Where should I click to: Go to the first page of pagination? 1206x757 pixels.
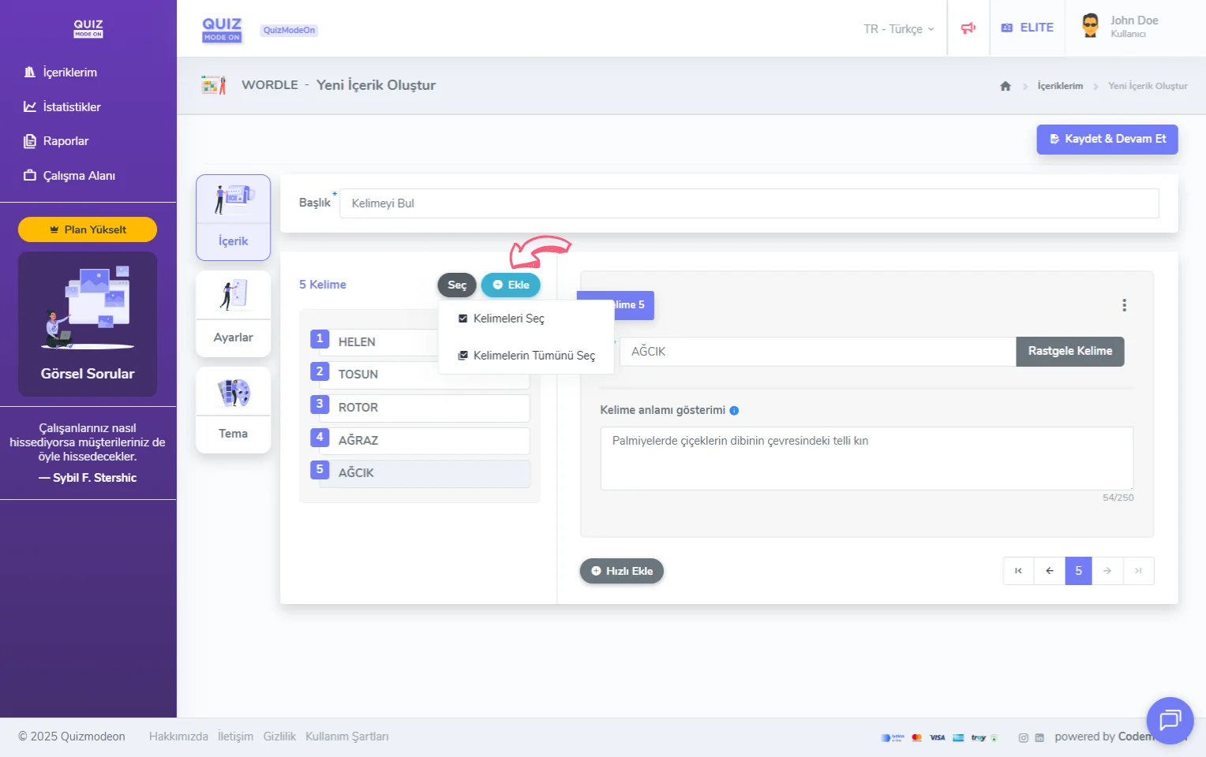point(1018,571)
